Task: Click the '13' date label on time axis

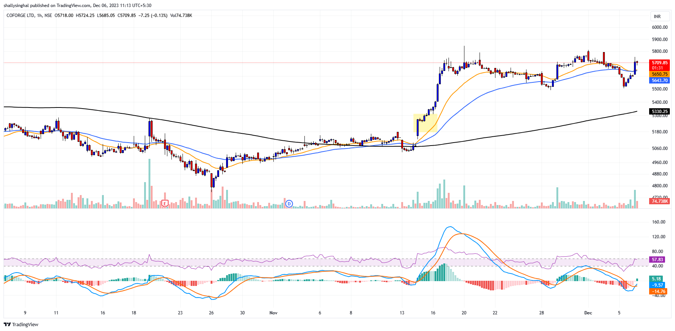Action: tap(402, 313)
